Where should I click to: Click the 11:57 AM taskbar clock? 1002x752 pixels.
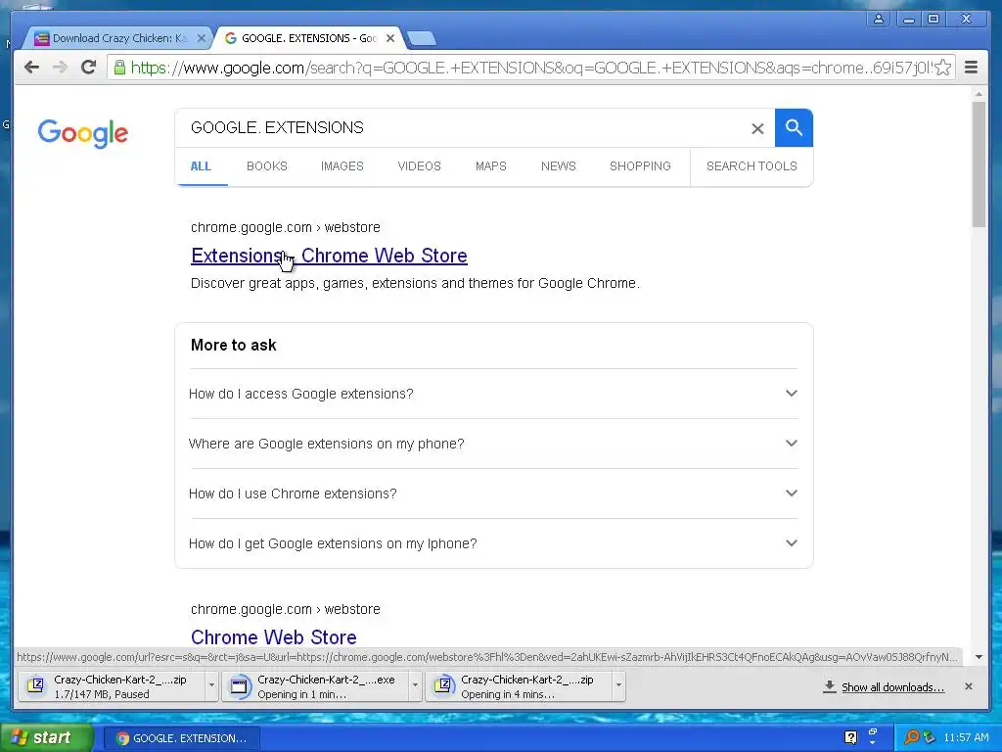(966, 738)
